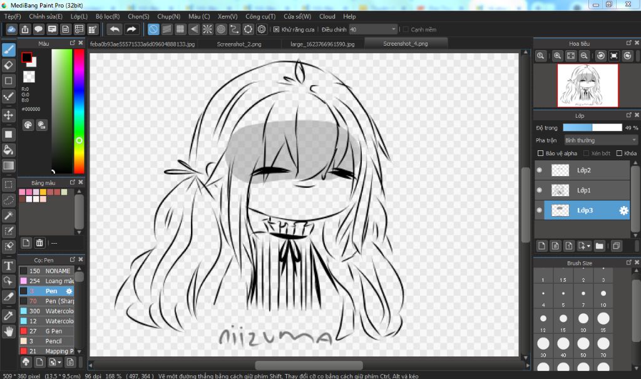Screen dimensions: 641x379
Task: Click the black foreground color swatch
Action: pyautogui.click(x=26, y=57)
